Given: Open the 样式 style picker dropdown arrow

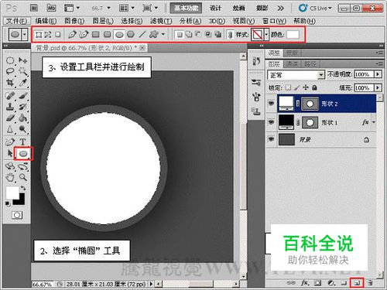Looking at the screenshot, I should pyautogui.click(x=267, y=34).
